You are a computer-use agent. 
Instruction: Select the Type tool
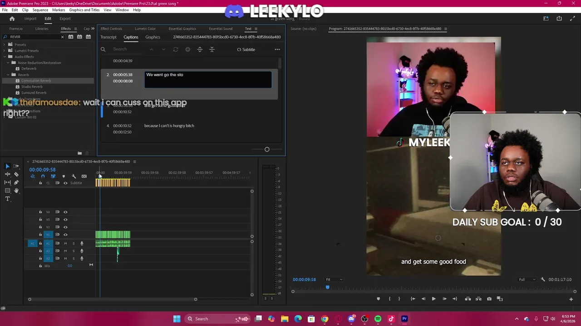point(7,199)
